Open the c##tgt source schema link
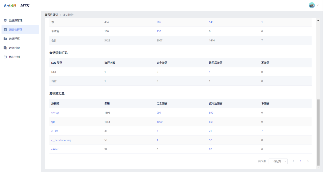 (x=55, y=112)
